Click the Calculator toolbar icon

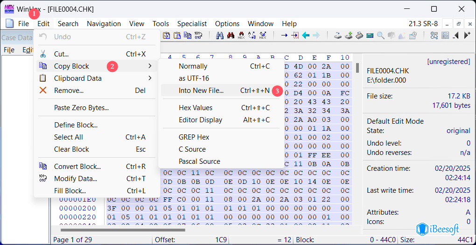pyautogui.click(x=370, y=35)
